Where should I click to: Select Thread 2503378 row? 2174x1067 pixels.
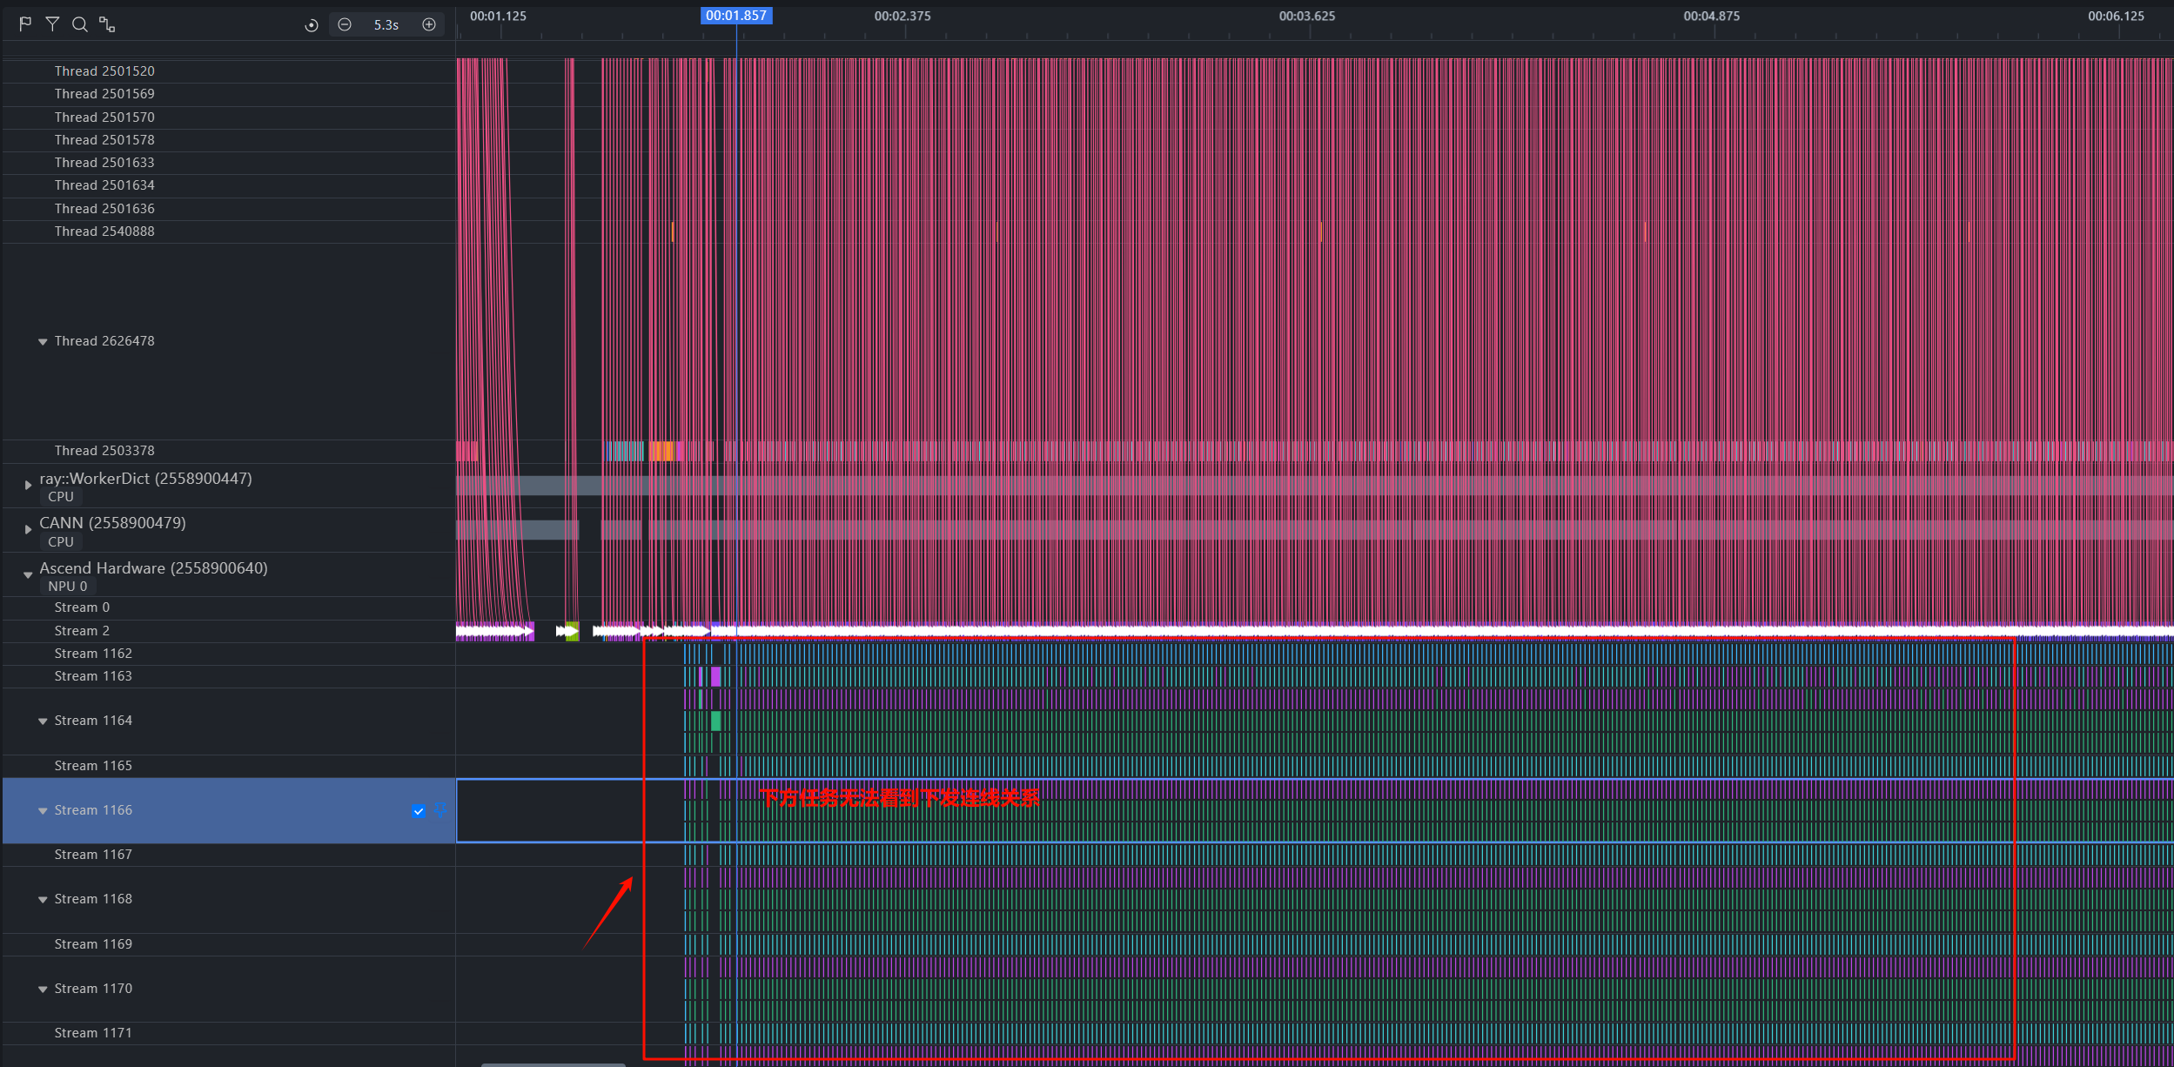(229, 451)
